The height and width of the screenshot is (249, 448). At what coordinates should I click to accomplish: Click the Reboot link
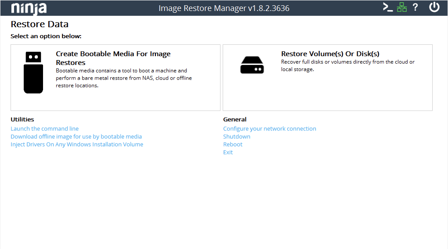232,144
